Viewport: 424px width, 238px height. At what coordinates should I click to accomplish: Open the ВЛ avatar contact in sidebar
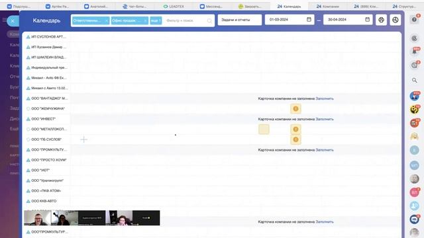(x=414, y=192)
